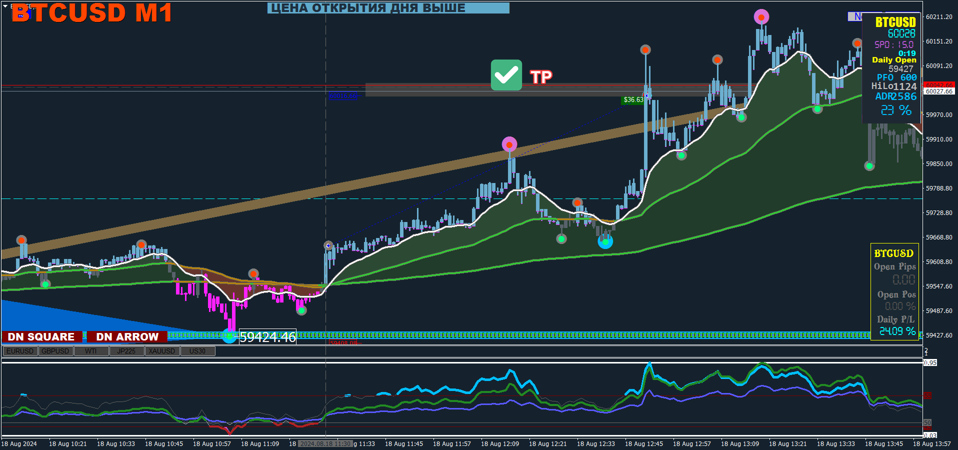Switch chart to GBPUSD symbol button
Viewport: 958px width, 450px height.
[x=55, y=351]
